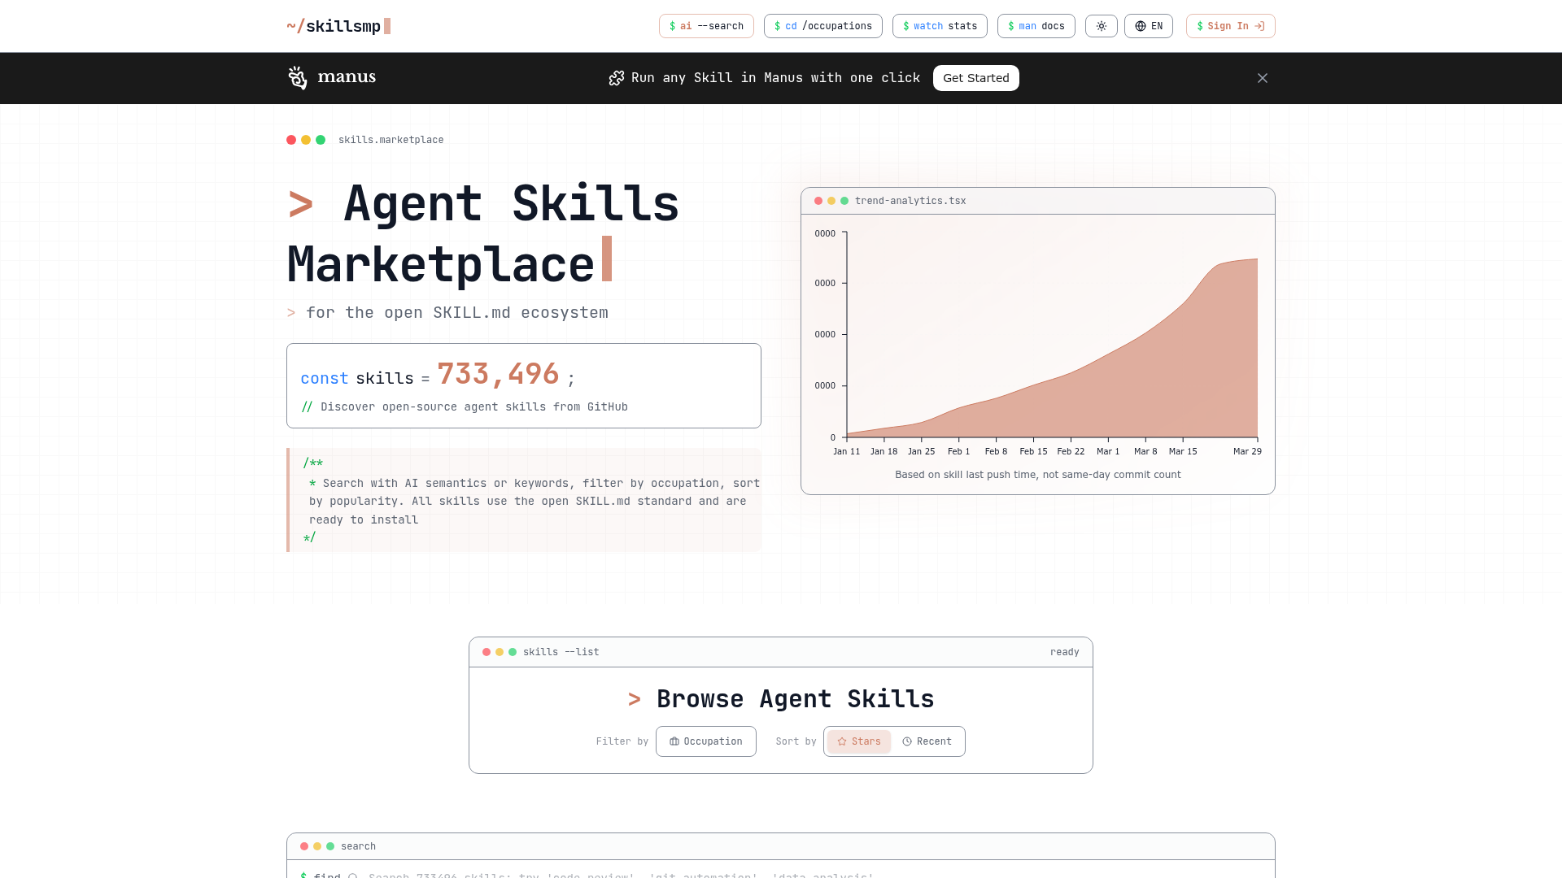Click Get Started in Manus banner
Screen dimensions: 1562x878
[x=975, y=78]
